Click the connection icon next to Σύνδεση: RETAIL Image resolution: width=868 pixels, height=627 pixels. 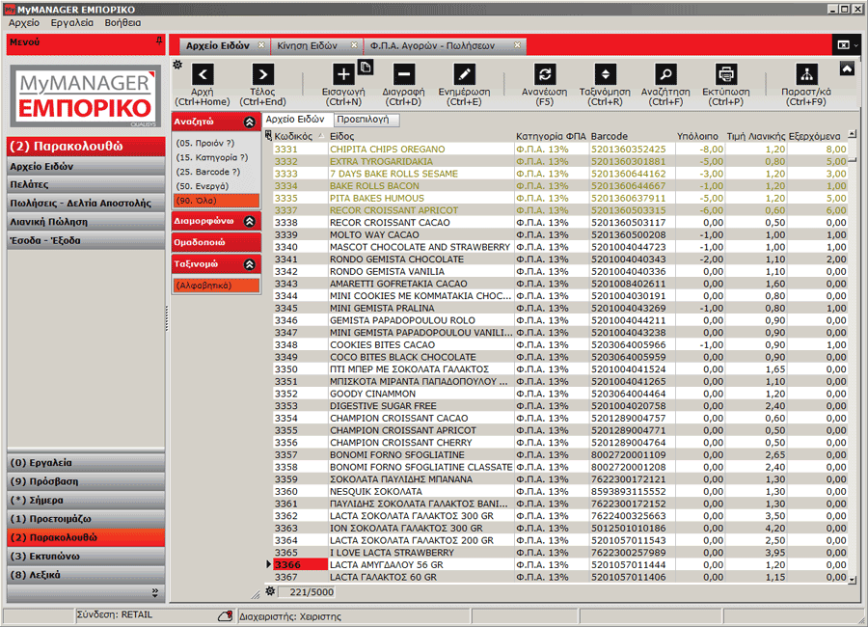pyautogui.click(x=226, y=615)
